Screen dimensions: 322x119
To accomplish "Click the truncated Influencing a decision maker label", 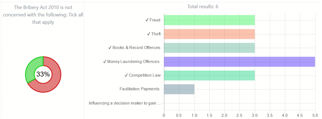I will click(x=125, y=103).
